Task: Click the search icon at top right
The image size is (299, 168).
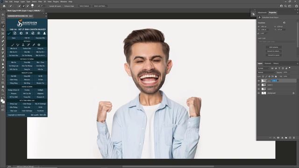Action: pos(285,6)
